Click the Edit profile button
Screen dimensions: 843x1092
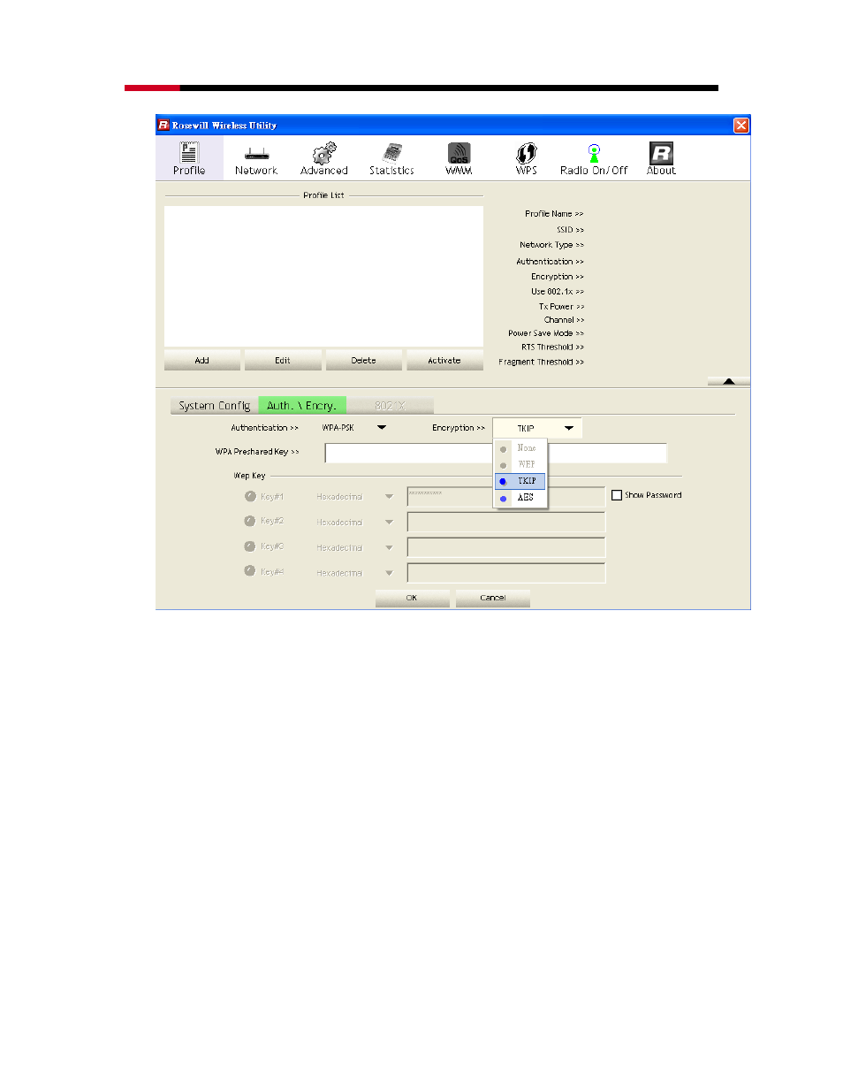pos(283,361)
